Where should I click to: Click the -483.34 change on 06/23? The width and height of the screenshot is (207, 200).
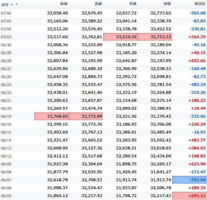(x=197, y=84)
